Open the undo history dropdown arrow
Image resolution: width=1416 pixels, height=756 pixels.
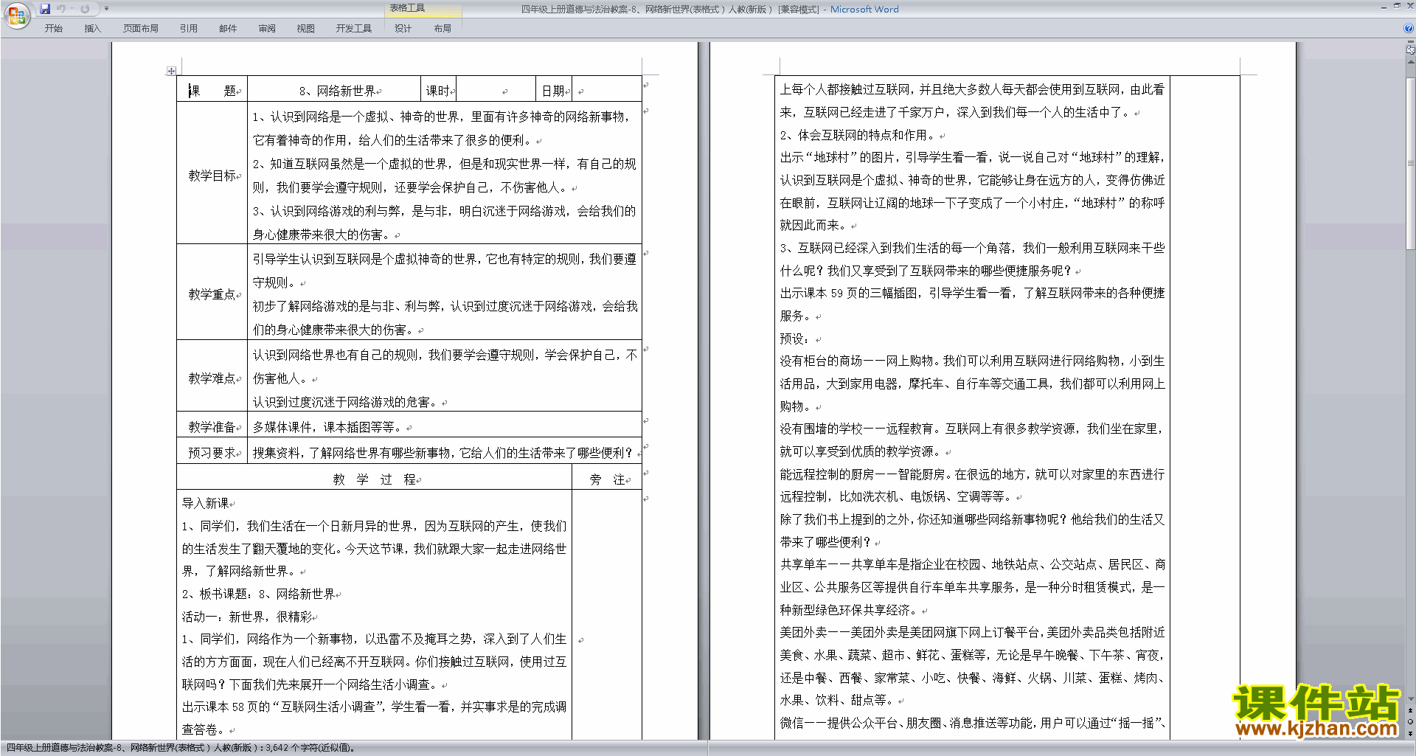tap(72, 9)
